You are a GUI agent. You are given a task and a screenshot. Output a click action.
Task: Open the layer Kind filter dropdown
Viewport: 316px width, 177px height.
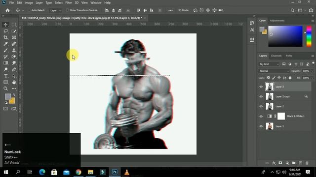[x=269, y=64]
